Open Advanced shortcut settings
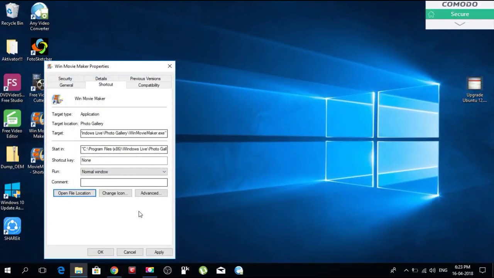494x278 pixels. pos(151,193)
